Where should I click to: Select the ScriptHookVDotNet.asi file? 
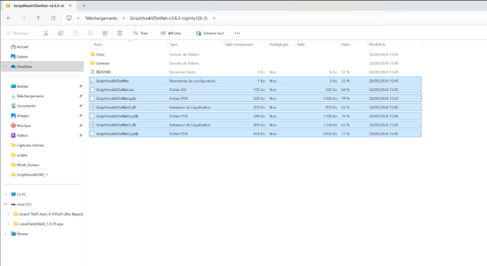click(115, 90)
